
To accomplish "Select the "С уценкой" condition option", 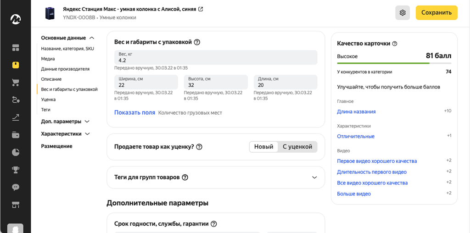I will (297, 147).
